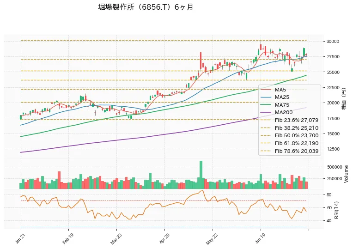Click the RSI(14) axis label
The height and width of the screenshot is (249, 353).
[336, 210]
